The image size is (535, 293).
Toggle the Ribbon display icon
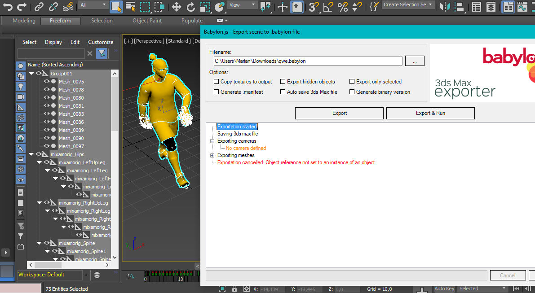click(x=508, y=6)
